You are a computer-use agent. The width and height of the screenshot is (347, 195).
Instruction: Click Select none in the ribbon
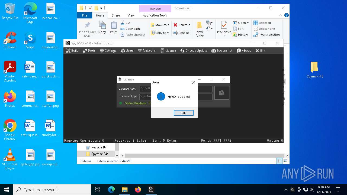tap(264, 29)
